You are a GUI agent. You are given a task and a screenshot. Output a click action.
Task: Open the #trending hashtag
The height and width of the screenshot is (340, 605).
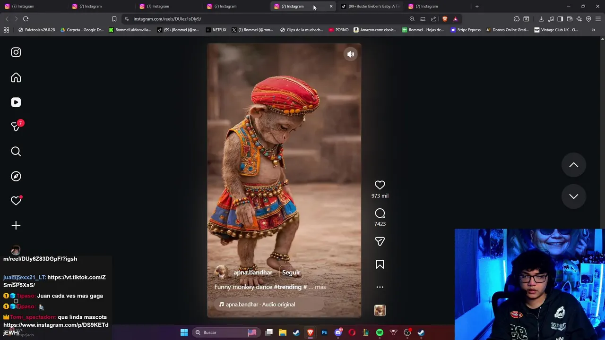(287, 287)
